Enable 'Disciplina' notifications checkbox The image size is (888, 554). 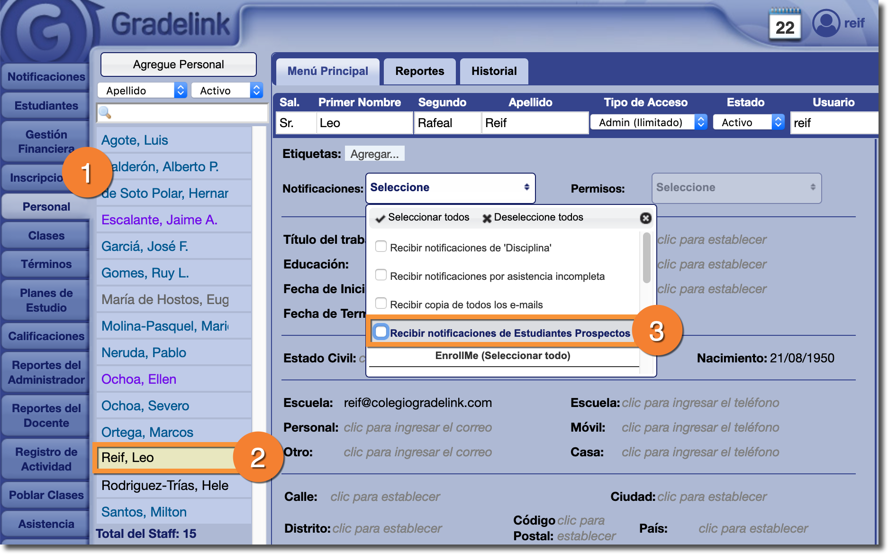(381, 247)
